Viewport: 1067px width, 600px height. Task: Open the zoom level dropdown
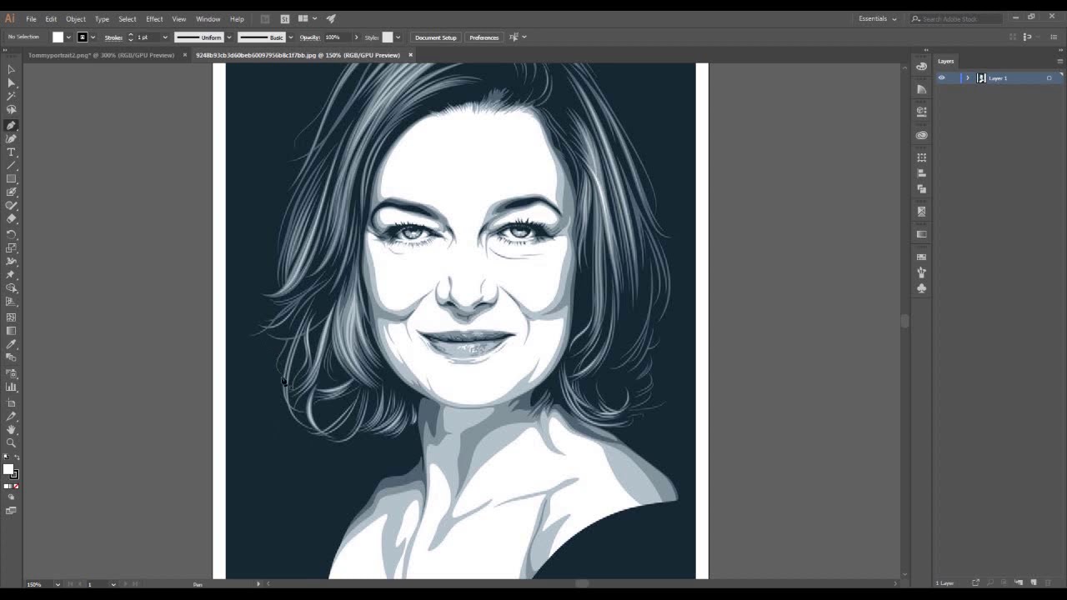(58, 584)
